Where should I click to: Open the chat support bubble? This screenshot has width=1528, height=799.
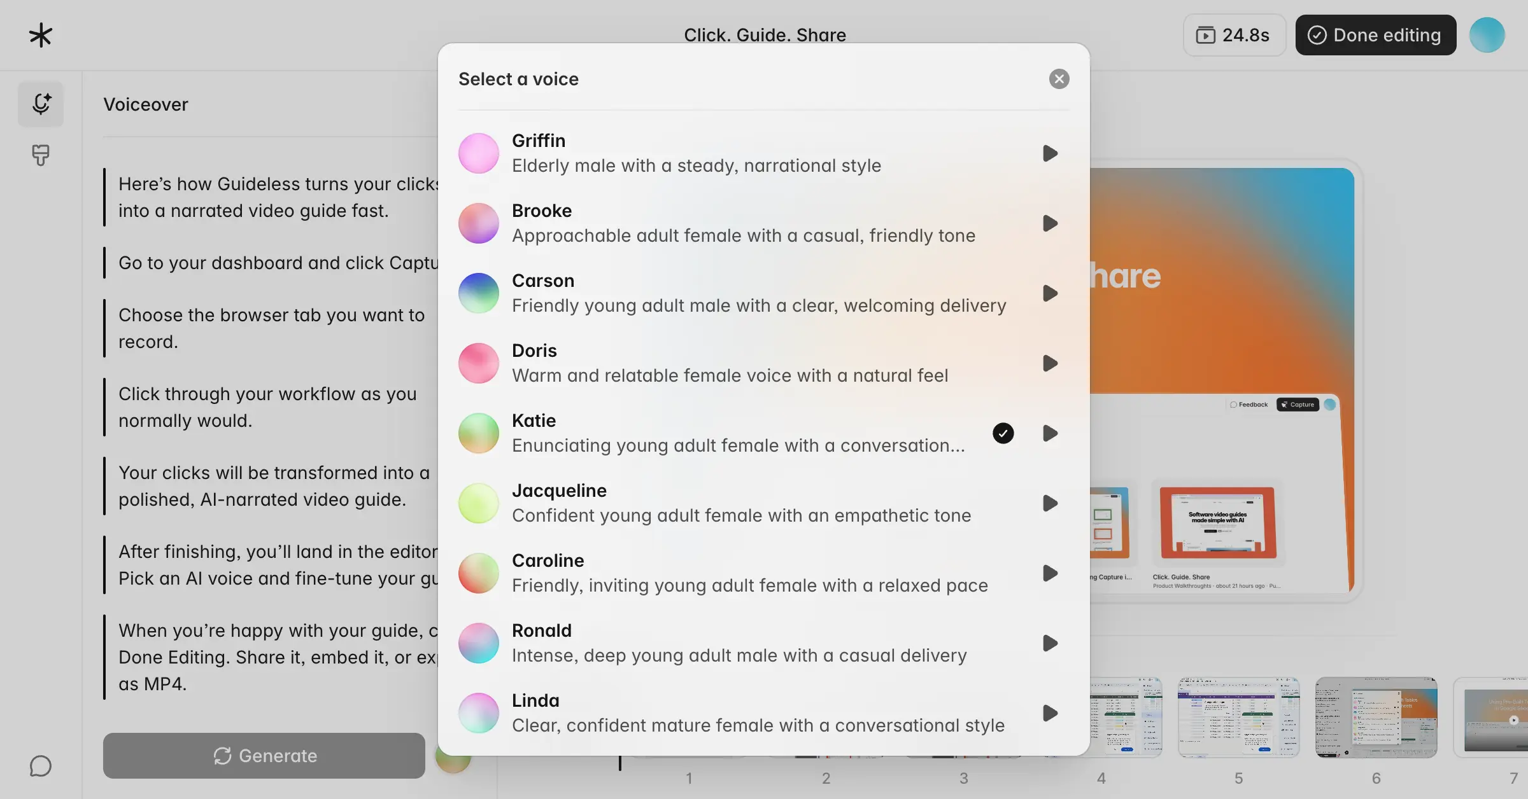[x=40, y=765]
